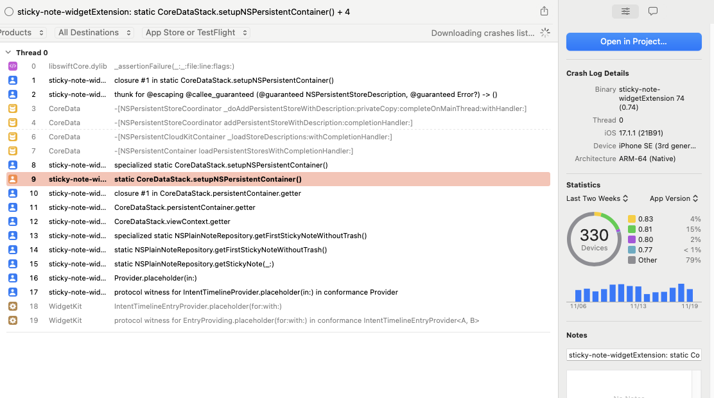Select closure #1 persistentContainer.getter frame
The height and width of the screenshot is (398, 714).
click(x=207, y=193)
